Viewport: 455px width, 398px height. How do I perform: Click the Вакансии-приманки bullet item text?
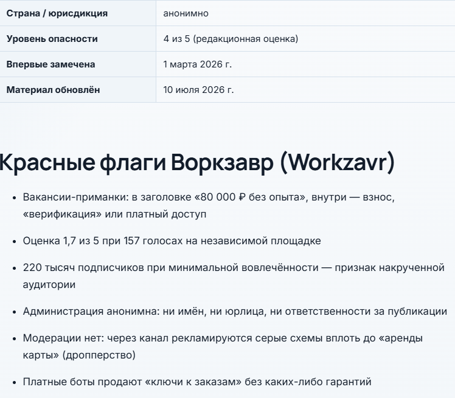[209, 205]
